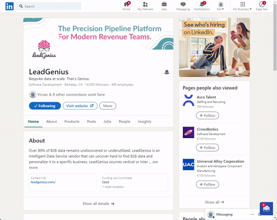Image resolution: width=277 pixels, height=220 pixels.
Task: Toggle the Following button for LeadGenius
Action: click(45, 106)
